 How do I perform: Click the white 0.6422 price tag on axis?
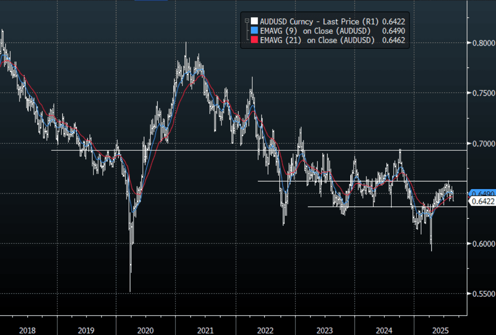(x=482, y=201)
